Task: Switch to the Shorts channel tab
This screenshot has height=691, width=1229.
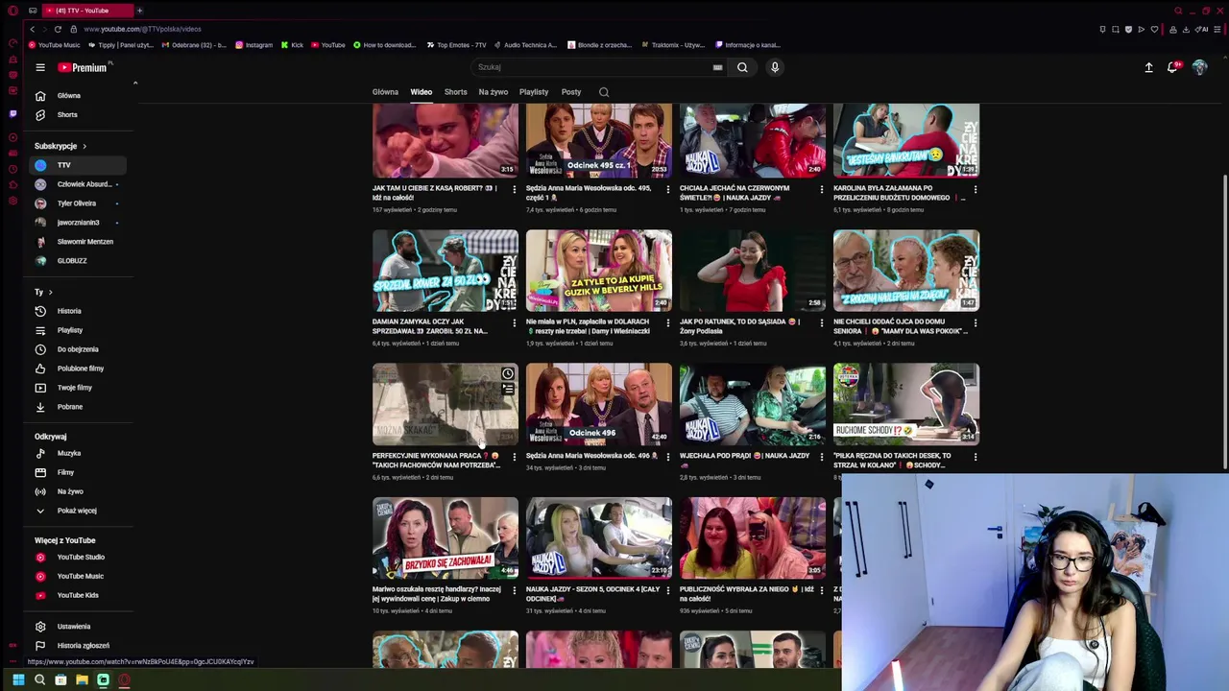Action: (455, 92)
